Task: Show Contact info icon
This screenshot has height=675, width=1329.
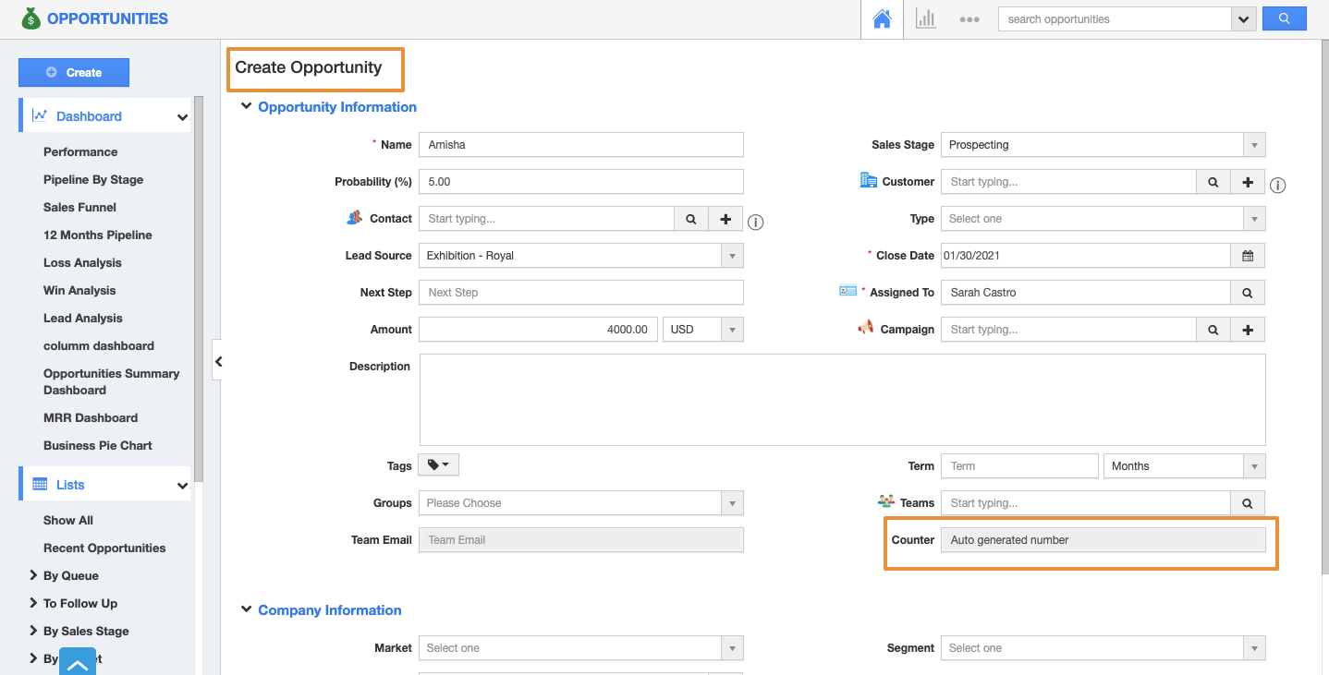Action: [x=755, y=222]
